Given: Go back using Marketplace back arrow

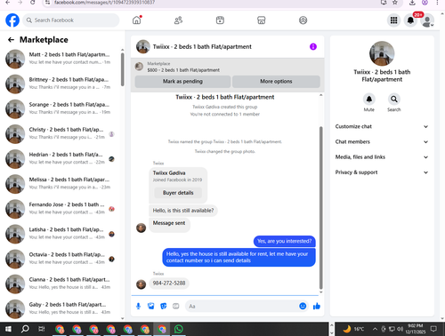Looking at the screenshot, I should (x=11, y=40).
